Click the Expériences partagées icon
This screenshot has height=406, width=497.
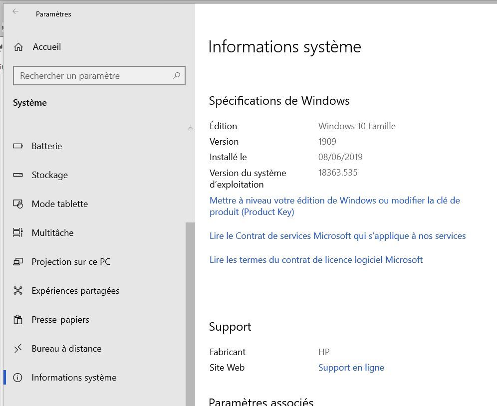18,291
